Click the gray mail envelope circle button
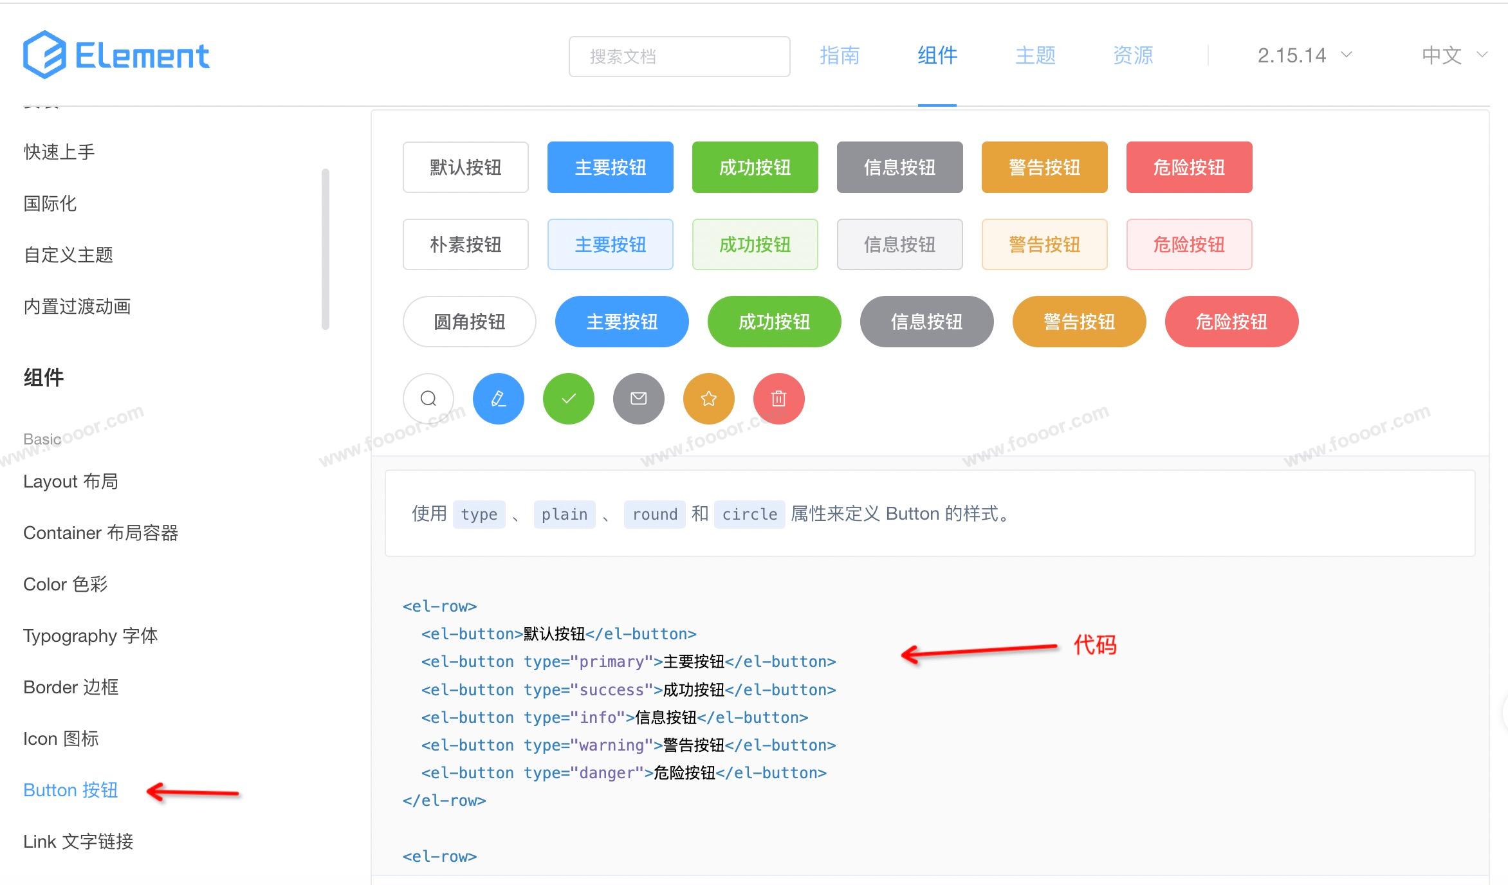The width and height of the screenshot is (1508, 885). coord(638,399)
